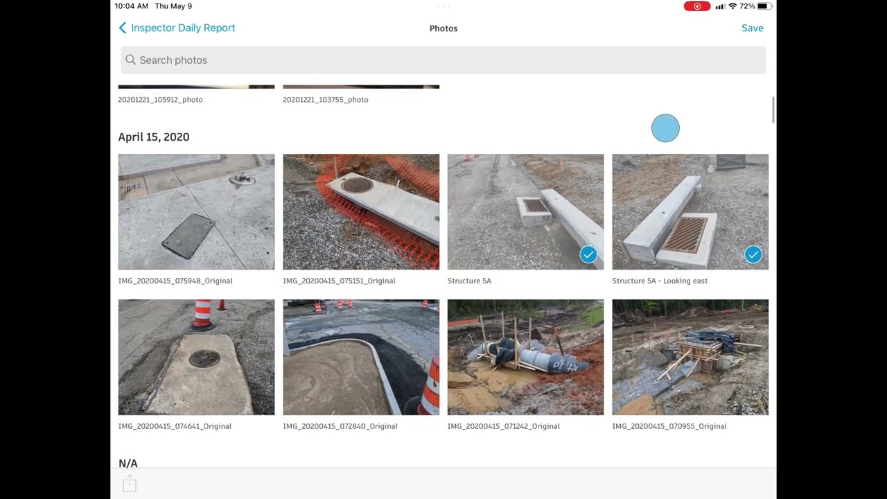Viewport: 887px width, 499px height.
Task: Click the 20201221_105912_photo label
Action: (160, 100)
